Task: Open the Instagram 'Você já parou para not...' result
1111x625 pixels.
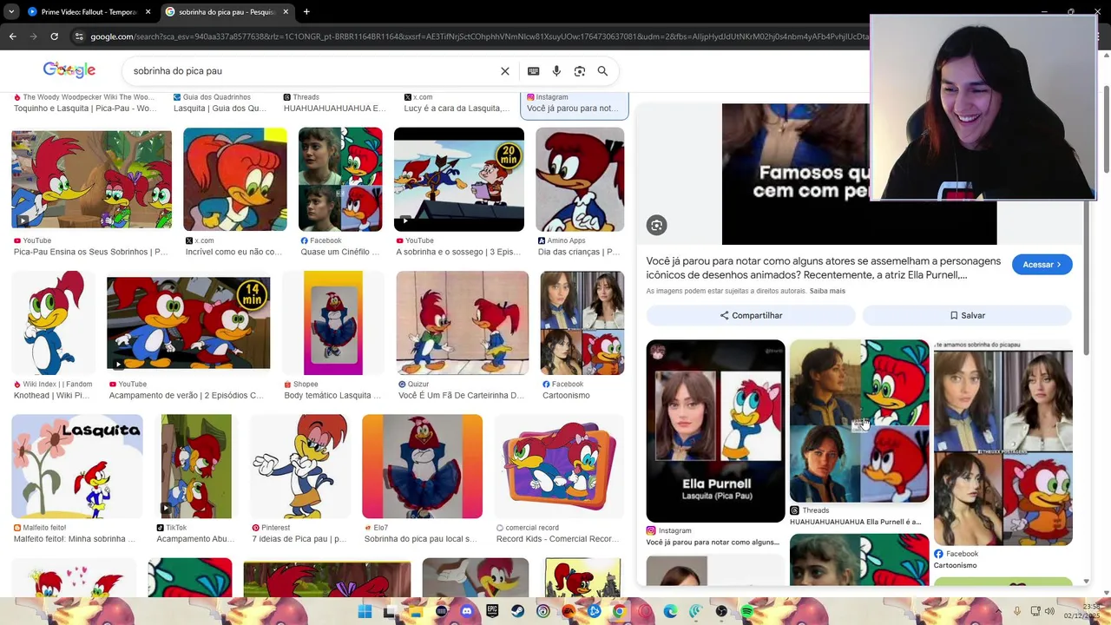Action: pos(575,103)
